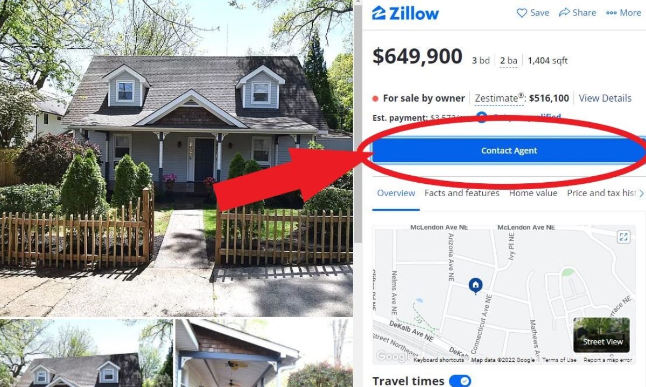Expand more tabs with right chevron
The width and height of the screenshot is (646, 387).
(641, 193)
